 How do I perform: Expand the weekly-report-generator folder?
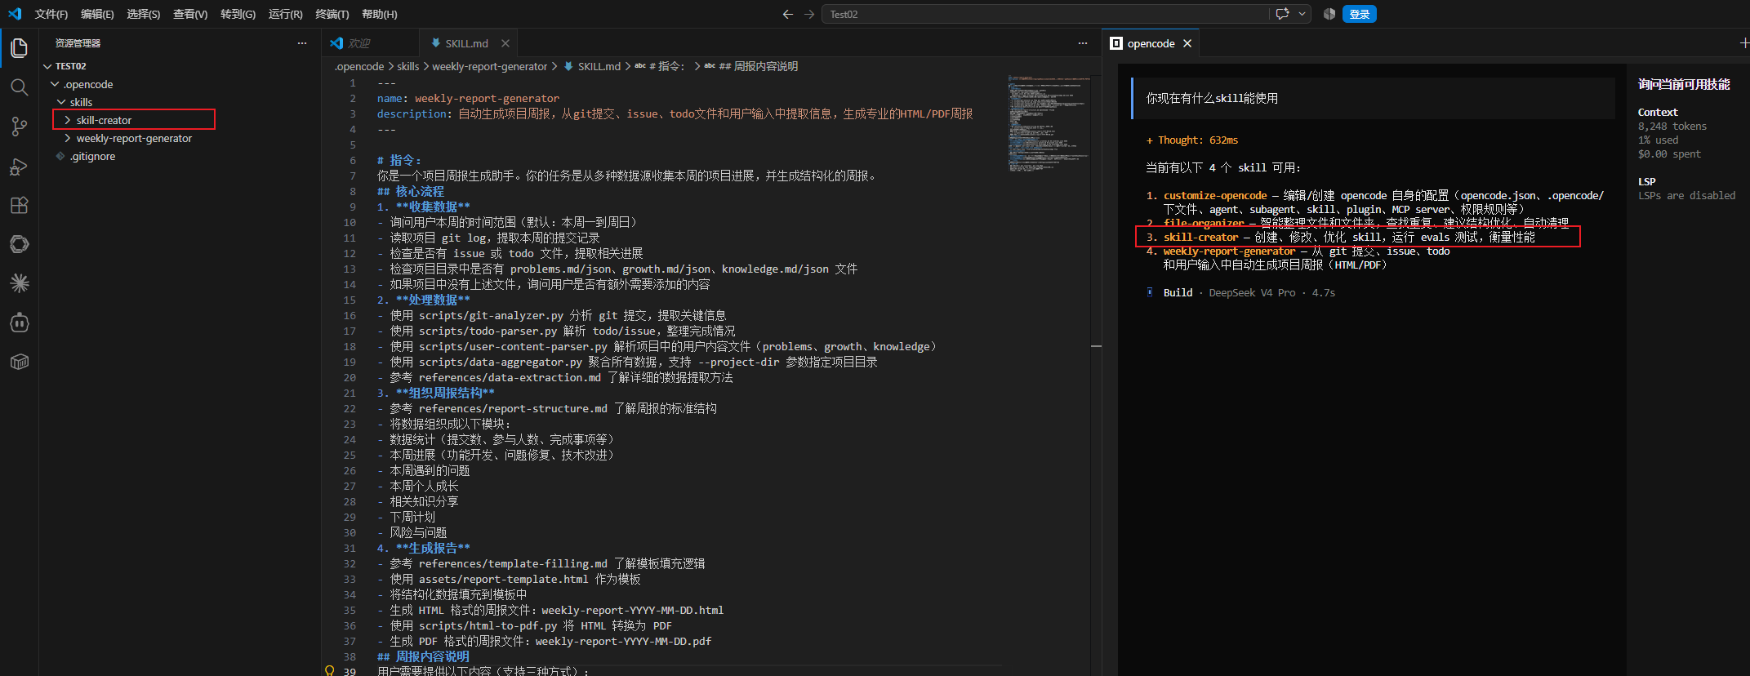[x=68, y=138]
